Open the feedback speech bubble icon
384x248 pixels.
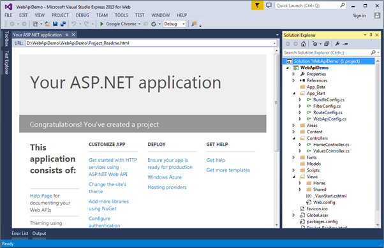click(269, 5)
